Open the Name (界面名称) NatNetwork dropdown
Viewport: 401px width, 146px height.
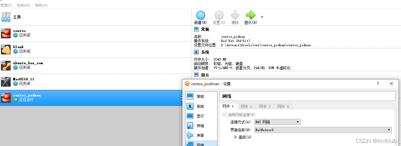[323, 130]
